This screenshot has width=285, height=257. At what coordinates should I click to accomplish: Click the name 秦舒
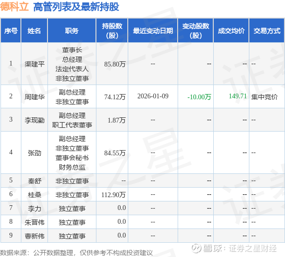35,181
